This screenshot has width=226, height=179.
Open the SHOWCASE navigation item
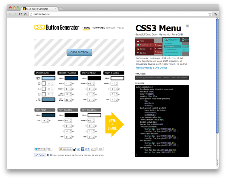click(99, 28)
